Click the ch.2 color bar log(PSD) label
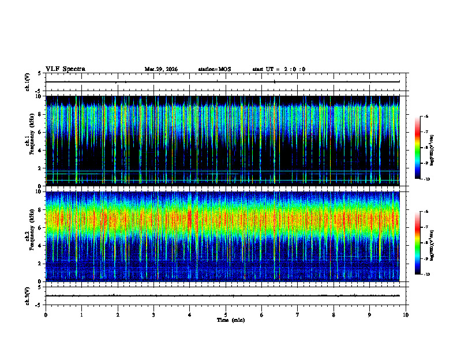 pos(432,246)
